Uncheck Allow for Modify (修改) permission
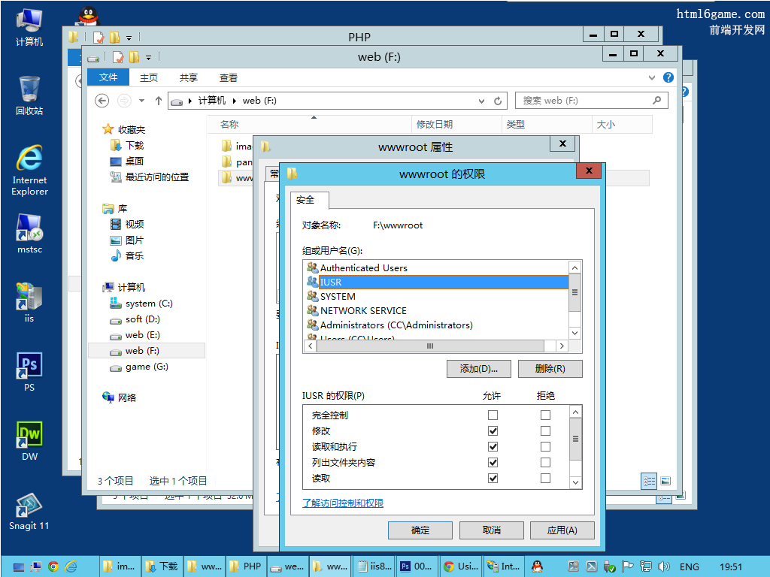The width and height of the screenshot is (770, 577). 493,431
